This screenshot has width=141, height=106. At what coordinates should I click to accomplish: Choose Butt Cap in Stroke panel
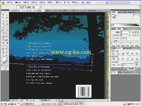pyautogui.click(x=133, y=32)
